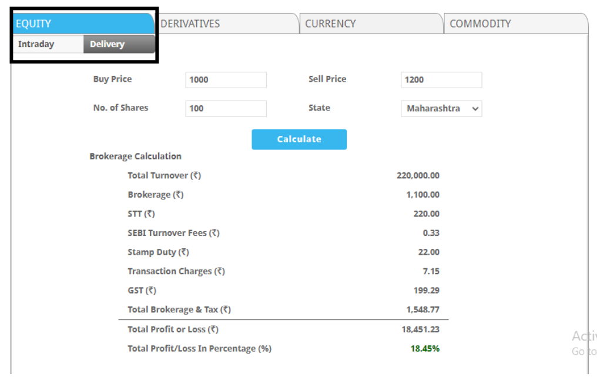Select the Delivery option

(x=119, y=44)
